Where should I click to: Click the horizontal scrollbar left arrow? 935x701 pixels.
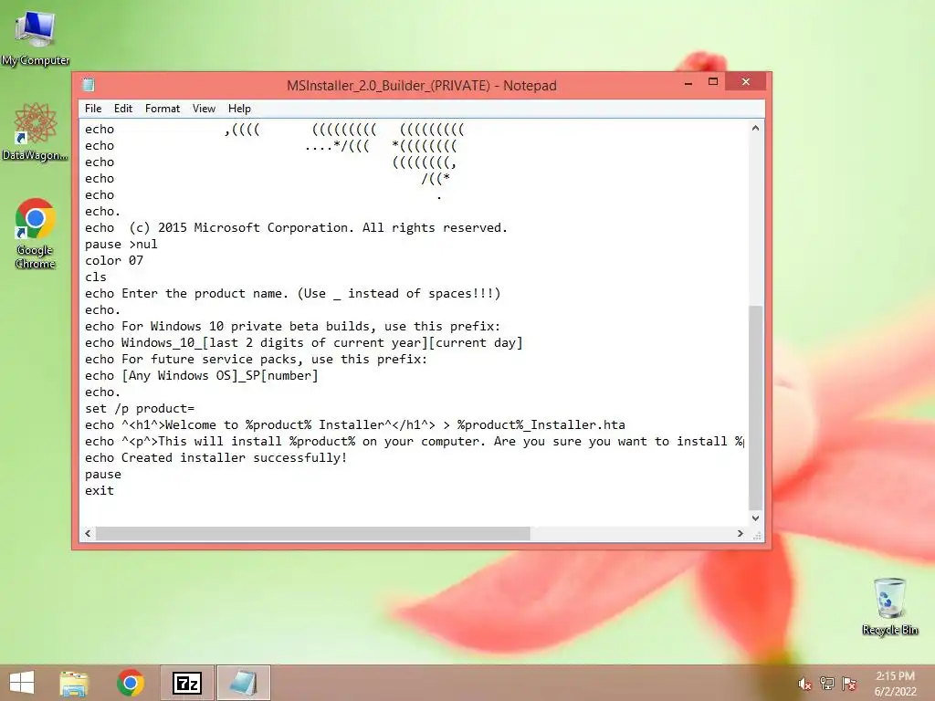[88, 533]
